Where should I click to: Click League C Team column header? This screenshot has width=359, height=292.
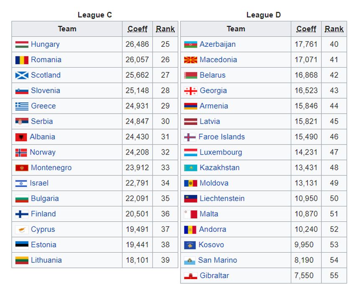[x=67, y=29]
